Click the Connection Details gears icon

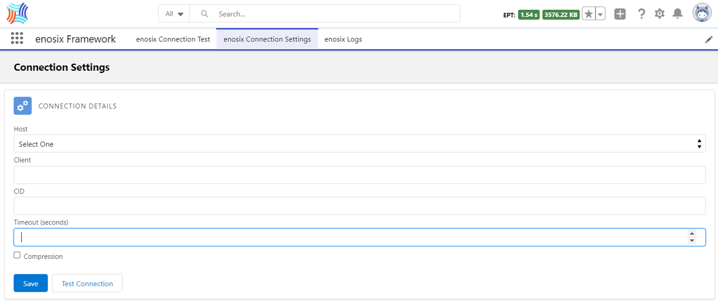tap(22, 106)
